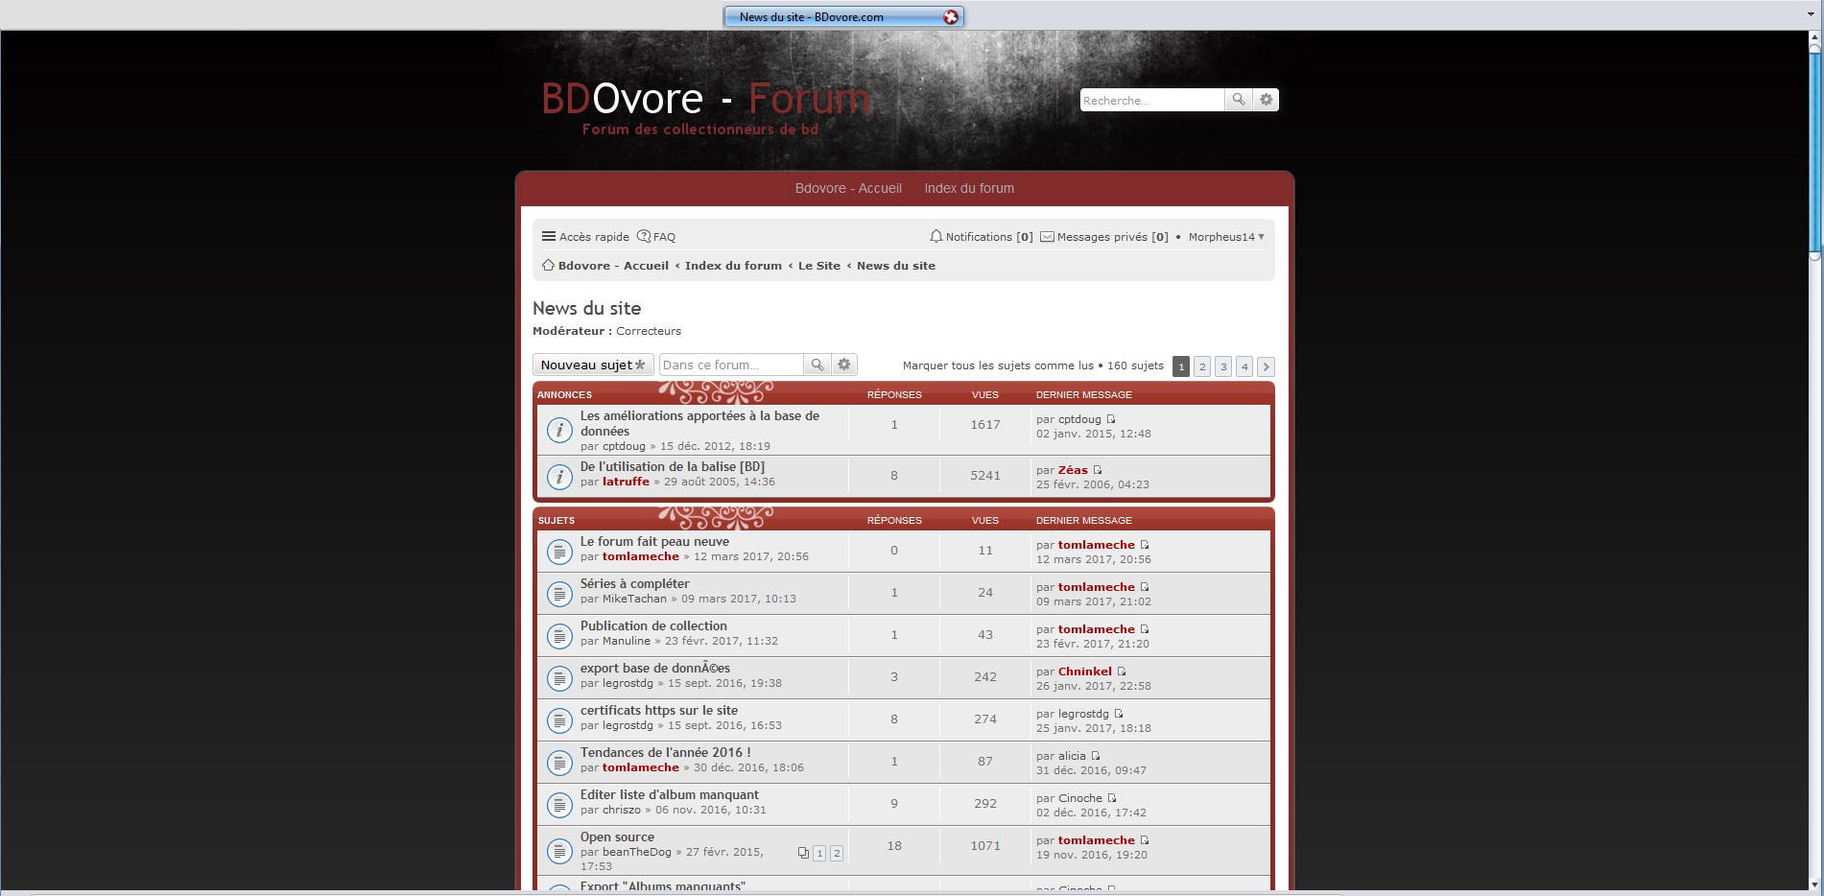Image resolution: width=1824 pixels, height=896 pixels.
Task: Open topic De l'utilisation de la balise [BD]
Action: [x=673, y=466]
